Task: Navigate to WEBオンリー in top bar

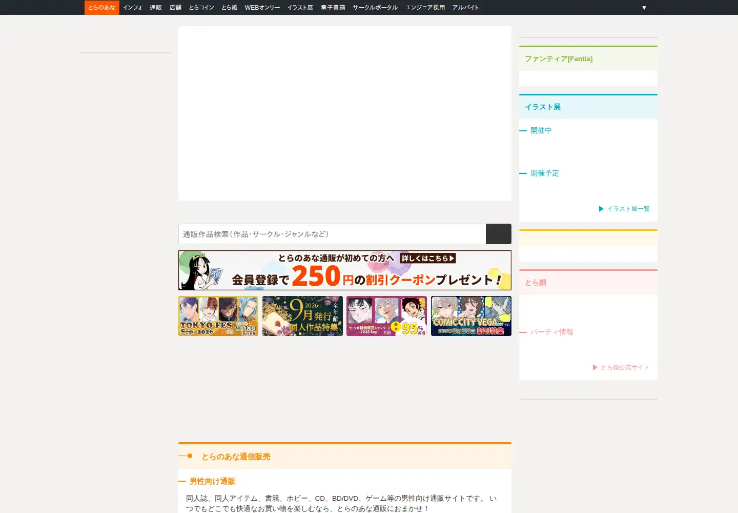Action: point(262,8)
